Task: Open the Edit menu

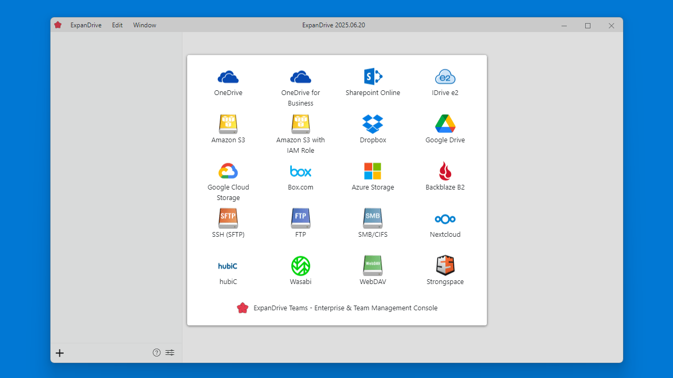Action: [117, 25]
